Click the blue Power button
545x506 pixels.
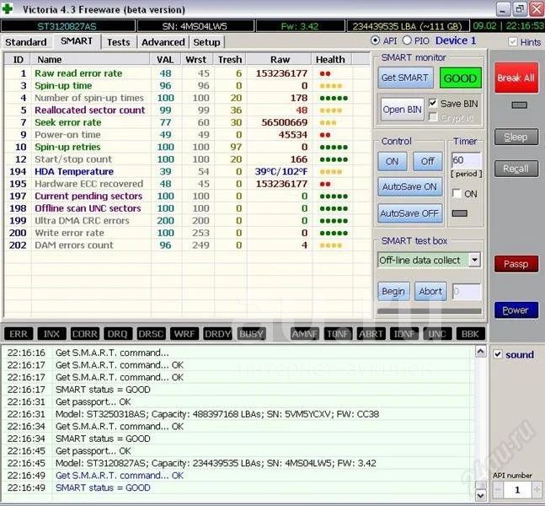click(x=516, y=310)
